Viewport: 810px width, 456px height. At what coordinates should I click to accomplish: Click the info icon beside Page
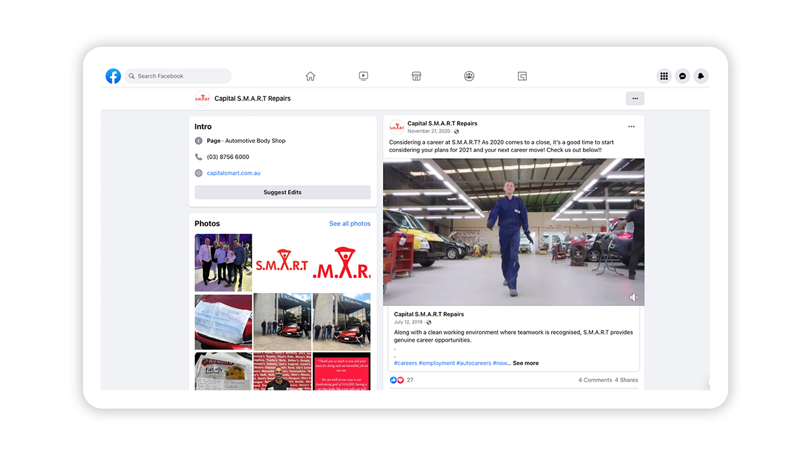199,141
